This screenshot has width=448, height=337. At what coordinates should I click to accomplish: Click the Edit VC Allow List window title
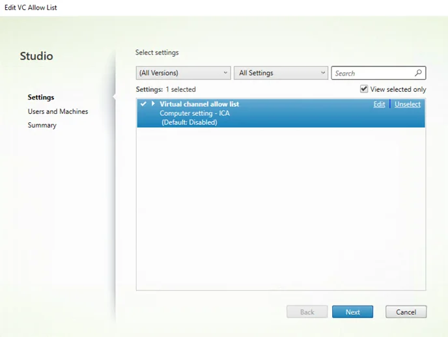point(31,8)
